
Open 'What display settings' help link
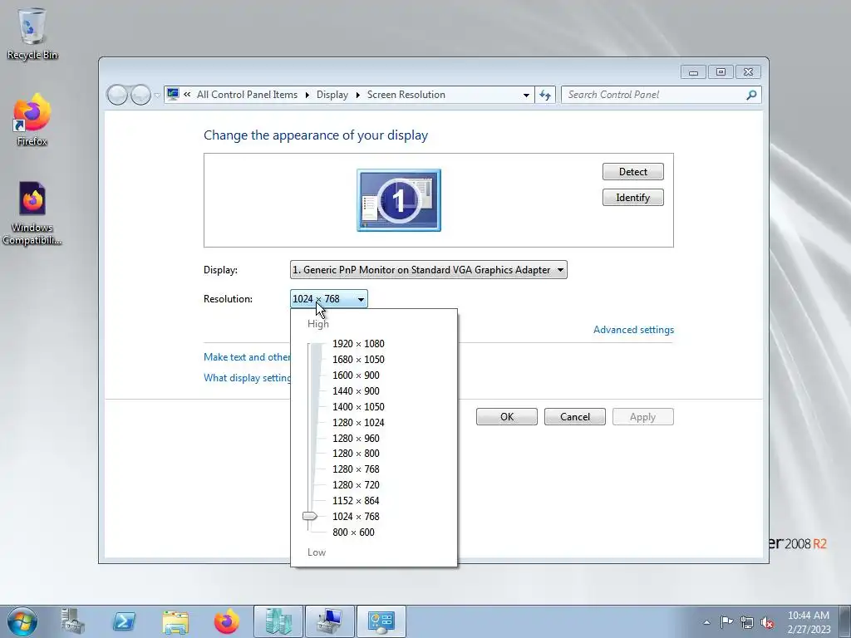[x=247, y=378]
